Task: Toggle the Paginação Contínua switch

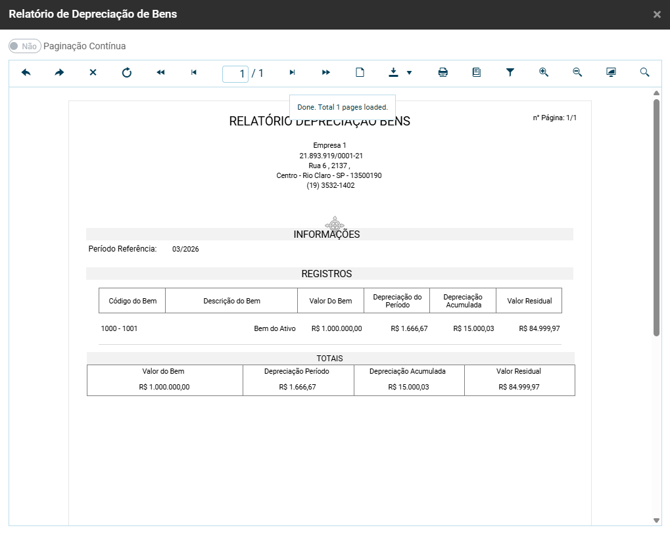Action: 25,46
